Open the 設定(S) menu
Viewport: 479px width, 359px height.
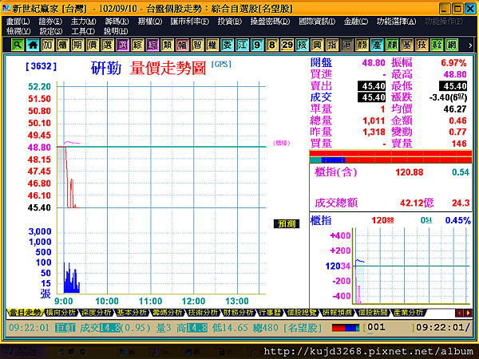click(51, 31)
